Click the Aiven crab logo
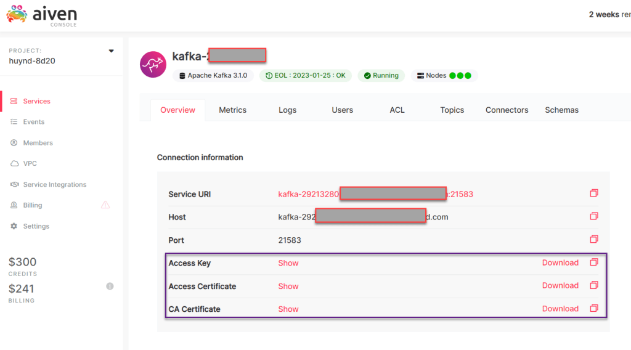Image resolution: width=631 pixels, height=350 pixels. coord(17,14)
